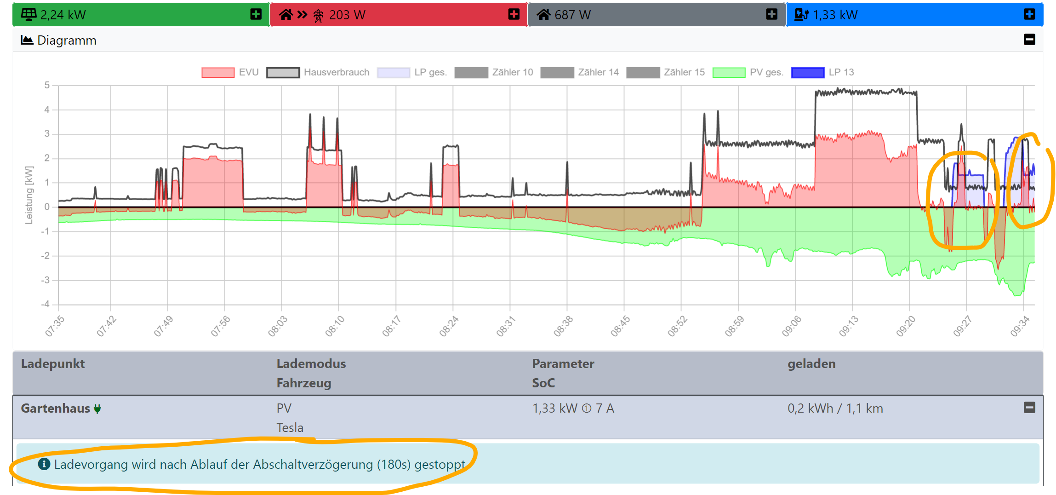1056x495 pixels.
Task: Click the Ladepunkt column header
Action: [x=53, y=364]
